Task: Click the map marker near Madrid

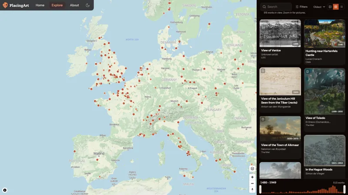Action: [x=97, y=159]
